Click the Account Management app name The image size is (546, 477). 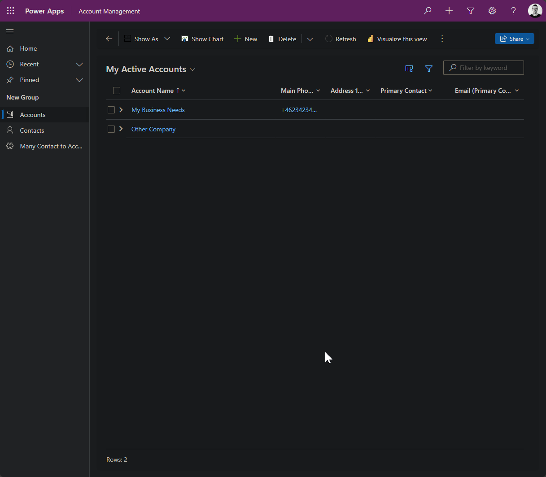[109, 11]
